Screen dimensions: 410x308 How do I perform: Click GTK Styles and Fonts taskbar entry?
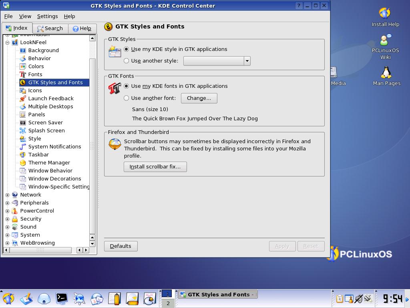pyautogui.click(x=218, y=295)
